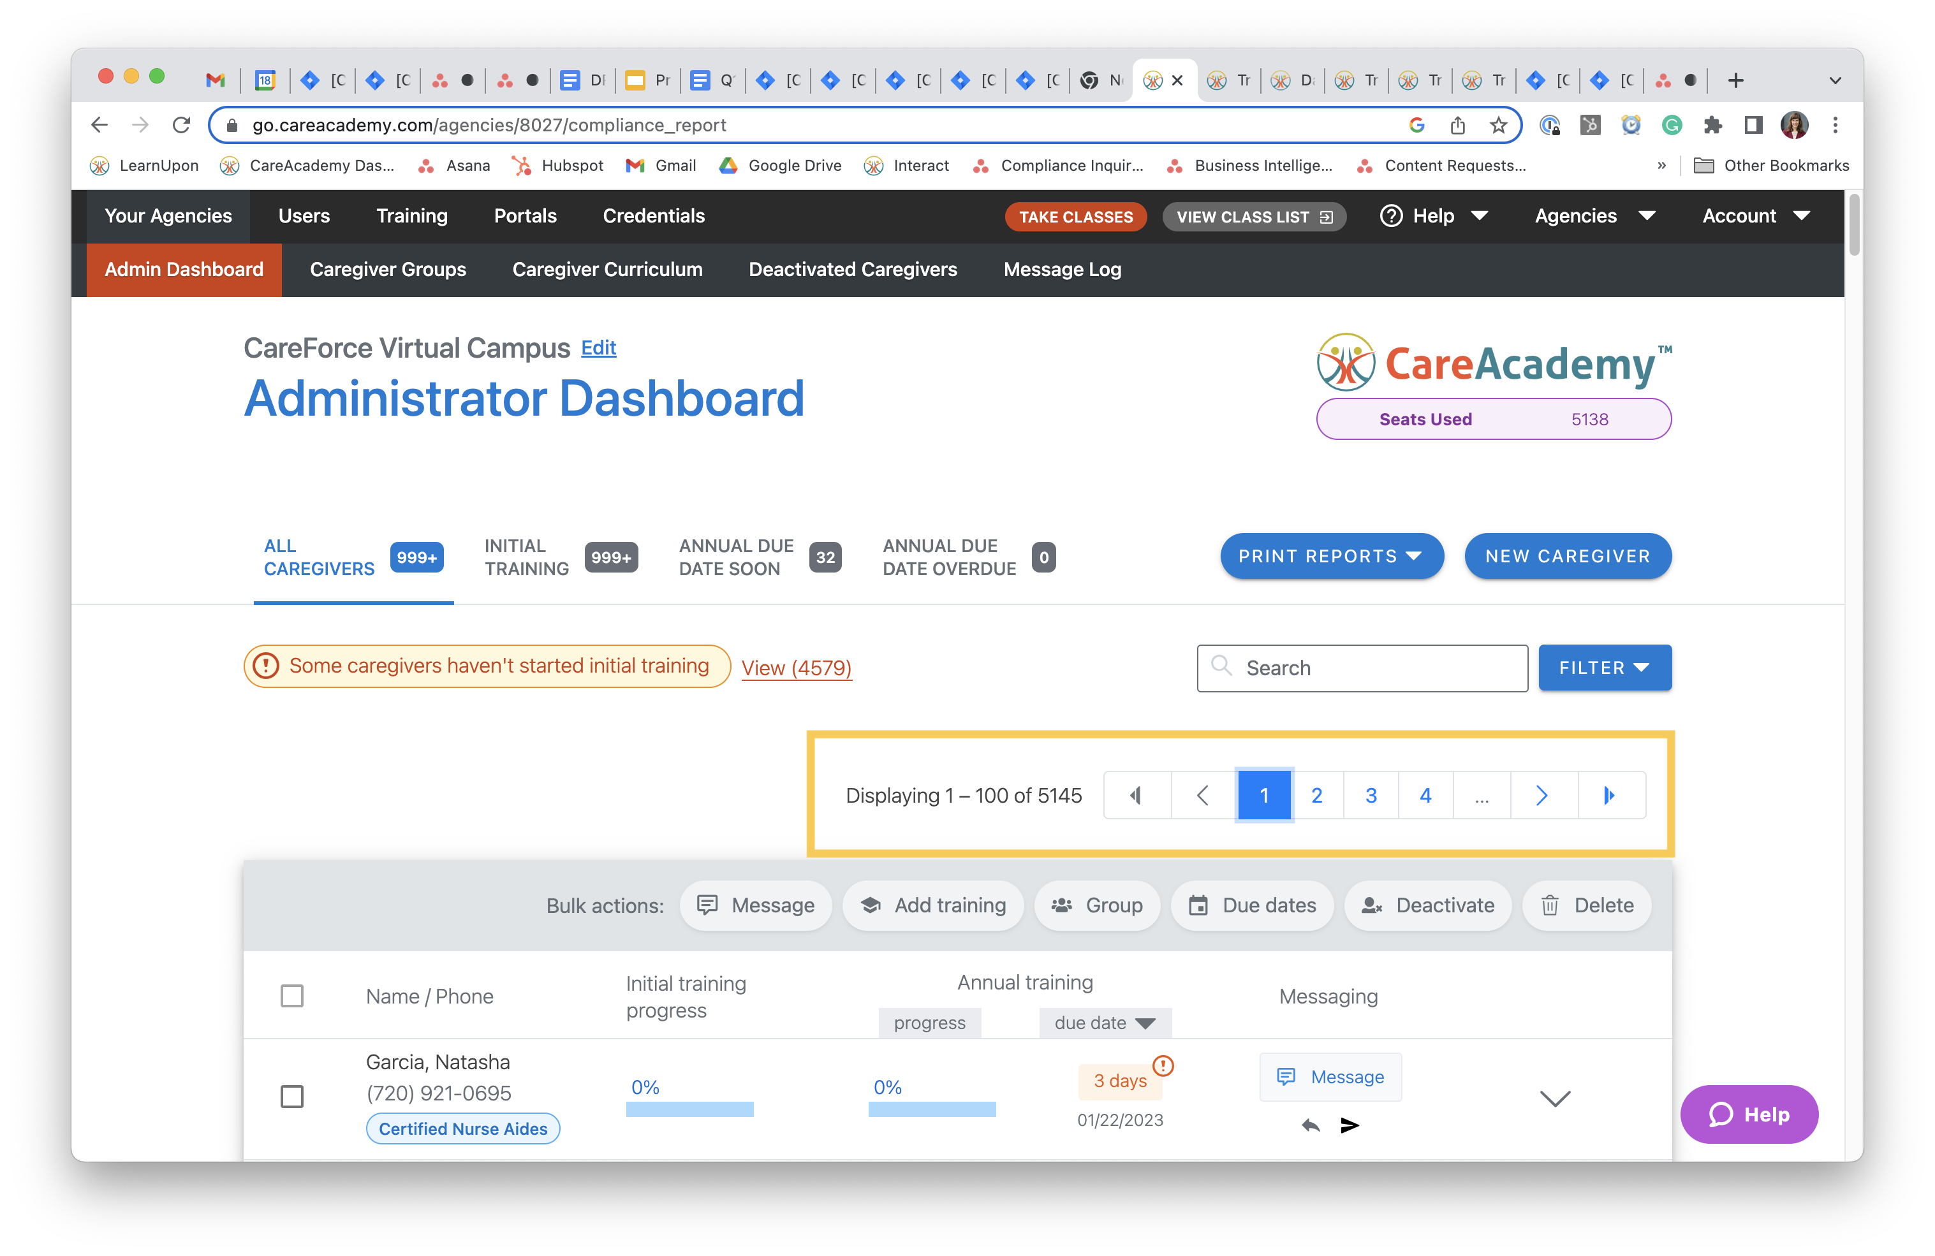
Task: Click the NEW CAREGIVER button
Action: click(x=1568, y=556)
